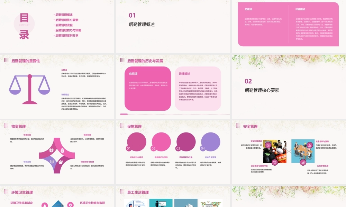The width and height of the screenshot is (346, 207).
Task: Click the warning triangle badge on the meeting illustration
Action: [x=310, y=145]
